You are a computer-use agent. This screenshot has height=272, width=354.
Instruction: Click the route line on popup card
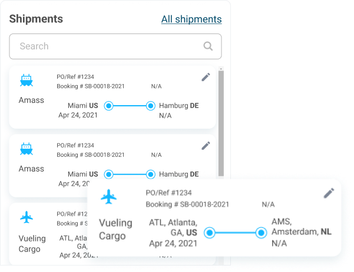(x=234, y=233)
